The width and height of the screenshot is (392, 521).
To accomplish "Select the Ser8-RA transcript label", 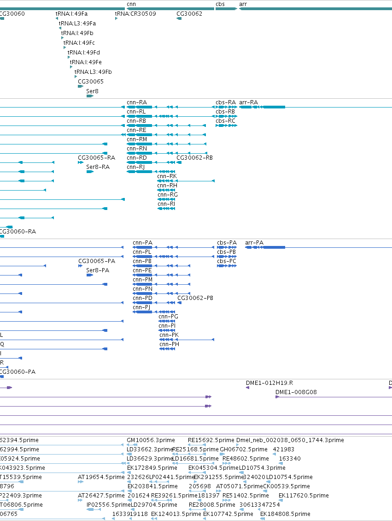I will 98,167.
